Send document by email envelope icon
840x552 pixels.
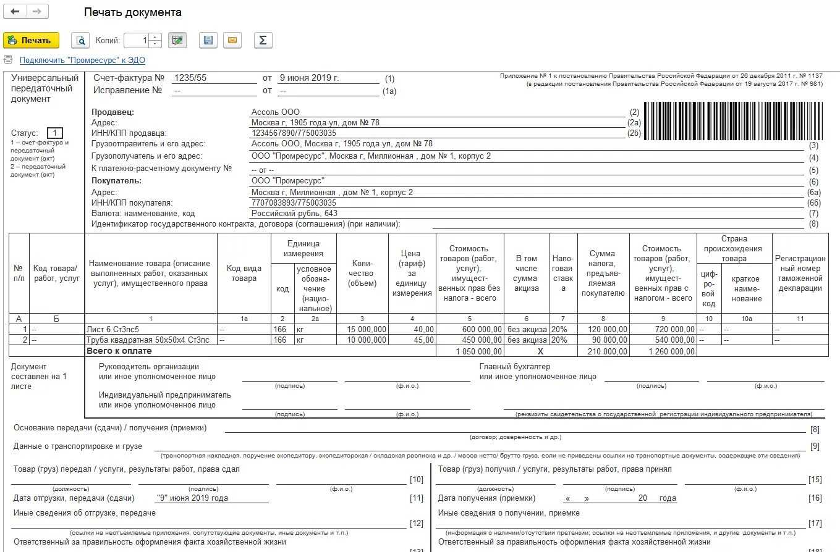pos(232,40)
